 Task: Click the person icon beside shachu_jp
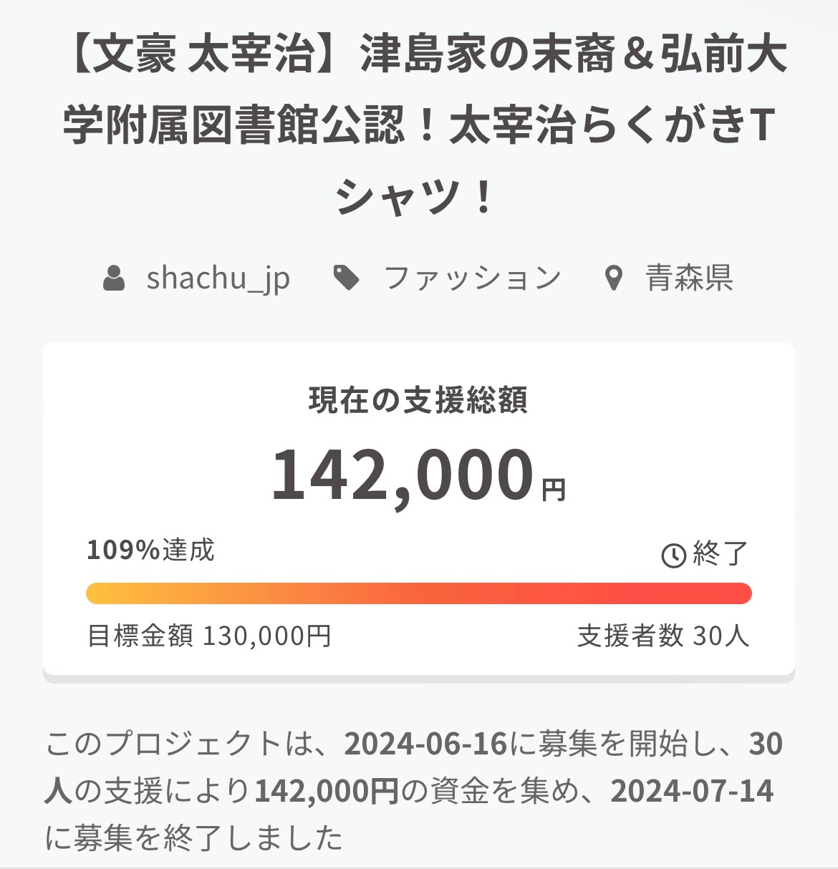click(x=114, y=278)
